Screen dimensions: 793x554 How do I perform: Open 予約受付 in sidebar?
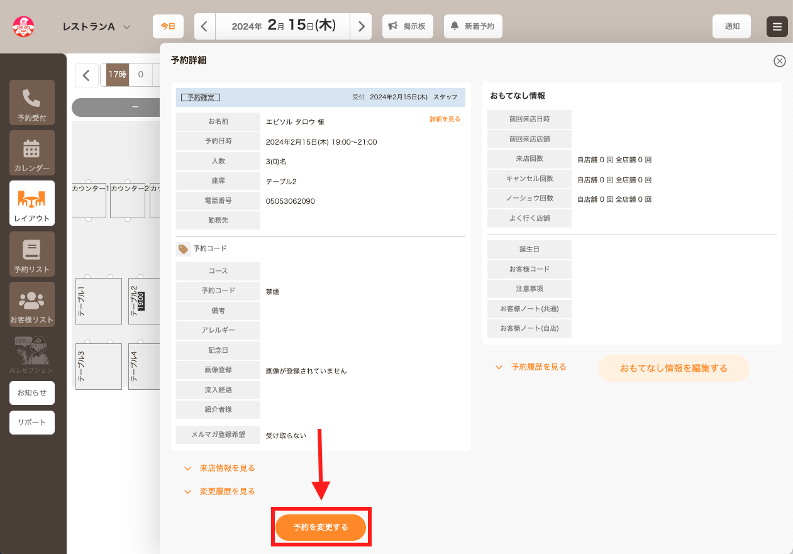point(32,102)
